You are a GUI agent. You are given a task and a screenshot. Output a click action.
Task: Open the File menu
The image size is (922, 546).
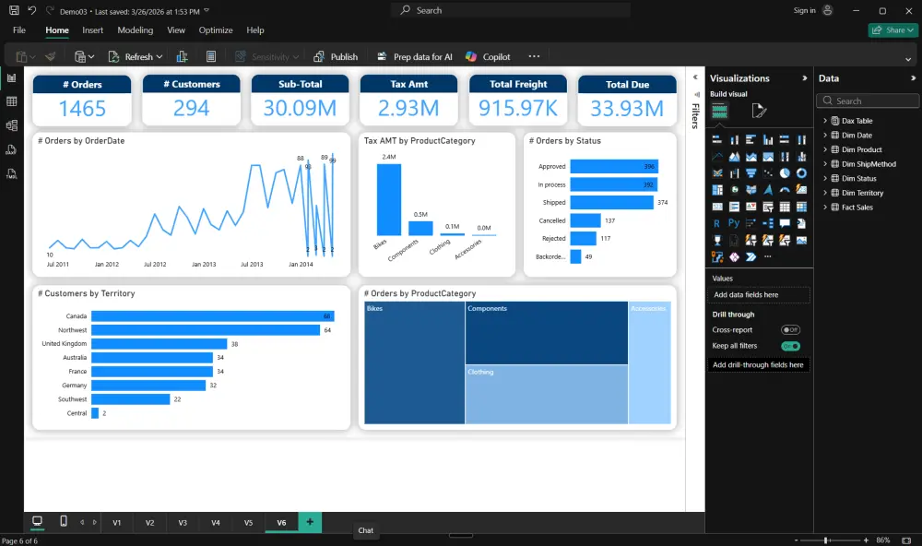[x=19, y=30]
